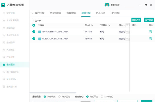Click the AC89A3D0C2772658....mp4 file name

tap(55, 39)
